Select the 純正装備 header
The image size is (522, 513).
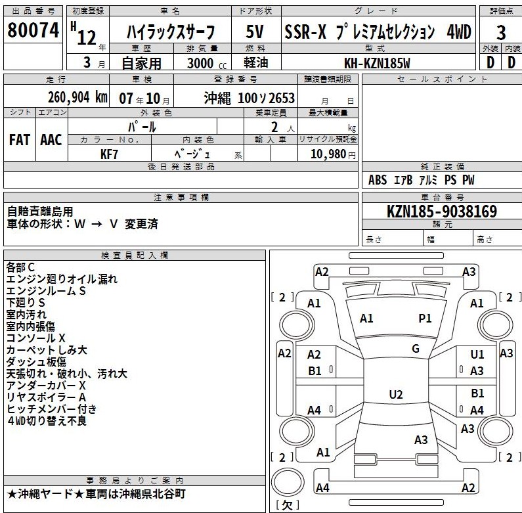point(442,167)
